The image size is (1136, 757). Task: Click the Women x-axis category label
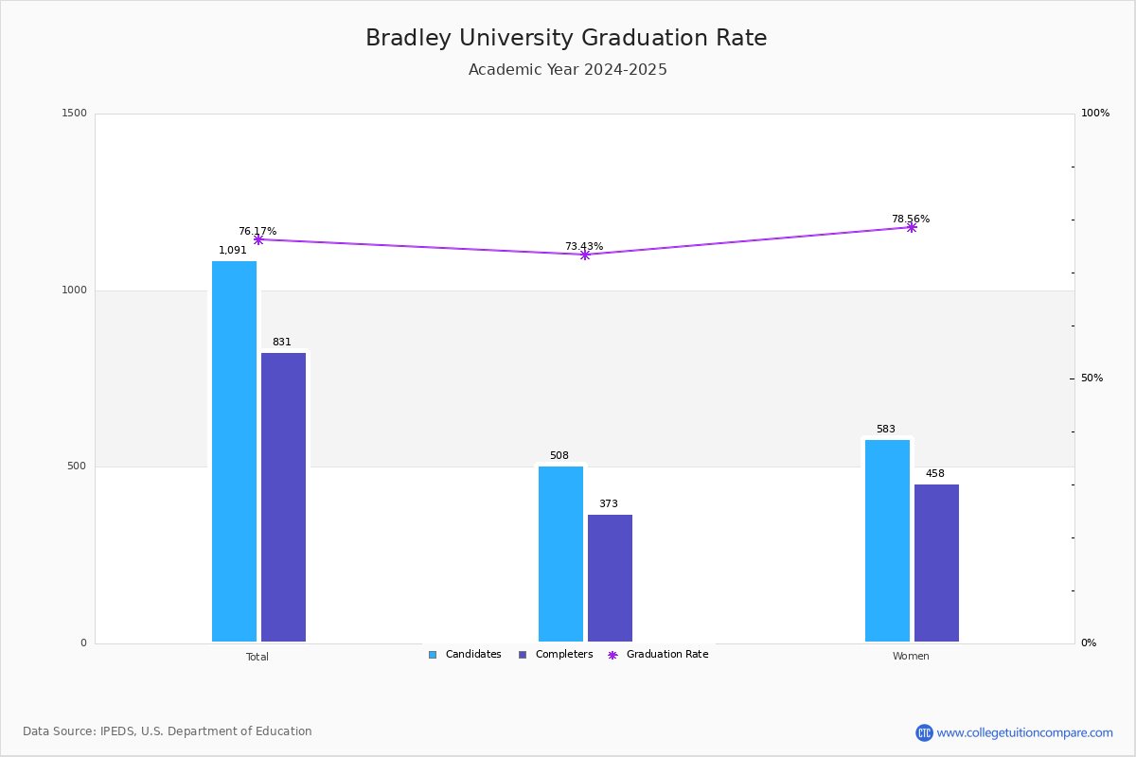[x=911, y=657]
